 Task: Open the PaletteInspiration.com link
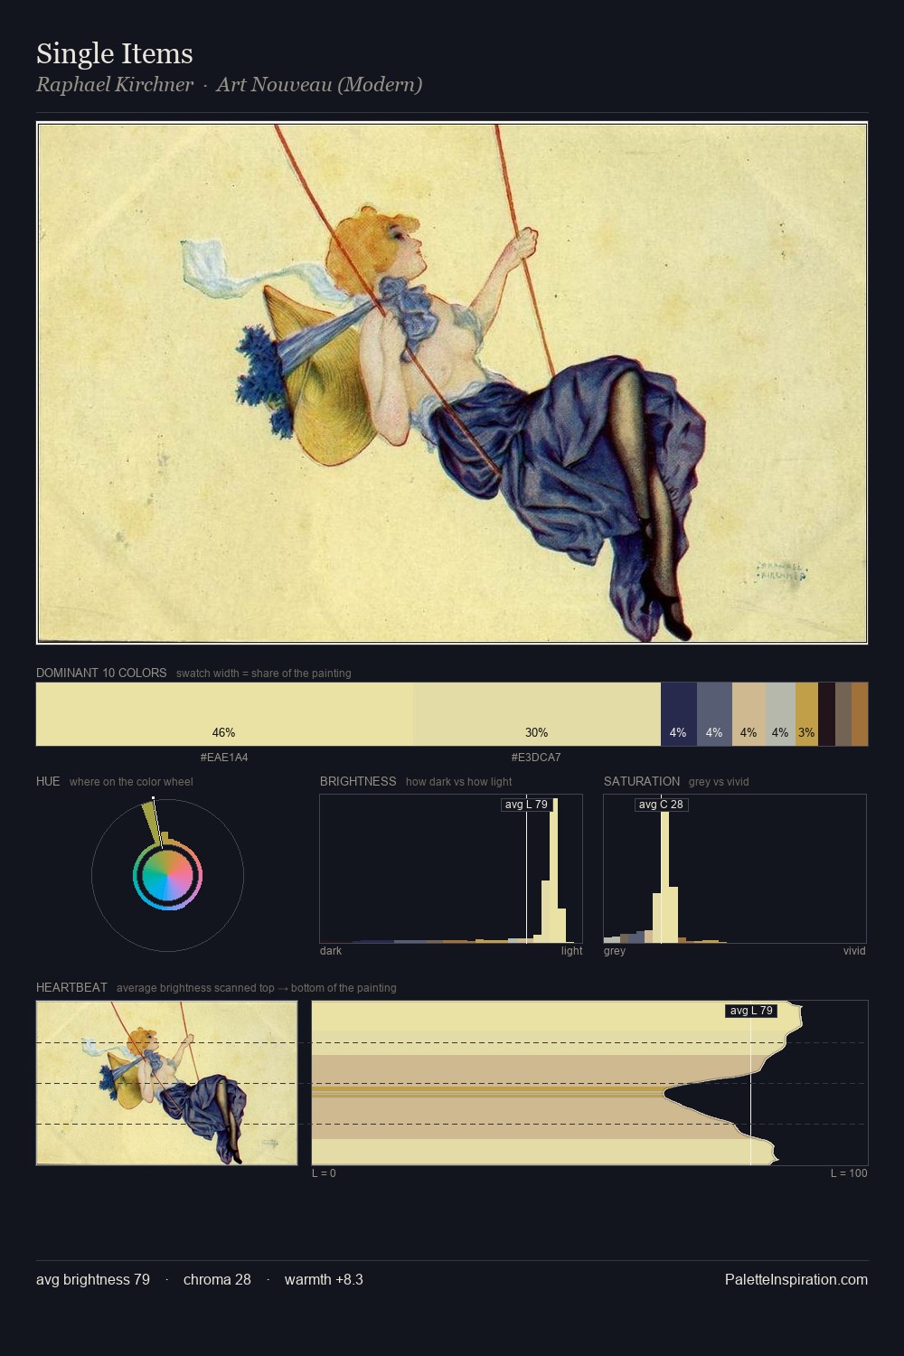(796, 1279)
